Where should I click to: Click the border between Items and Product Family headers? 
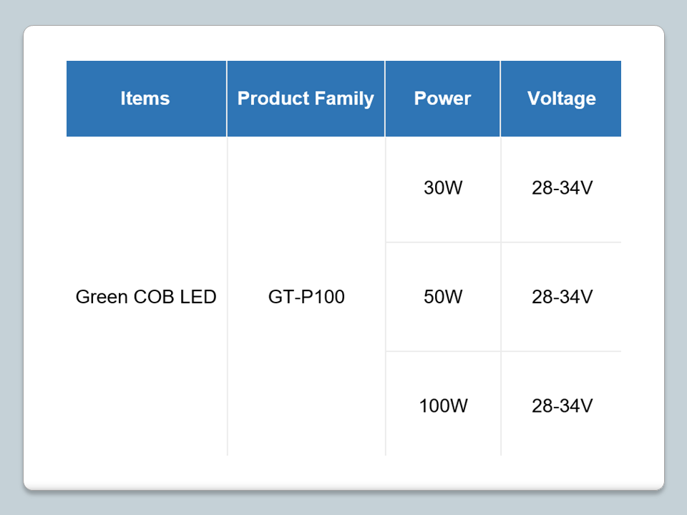[x=227, y=99]
